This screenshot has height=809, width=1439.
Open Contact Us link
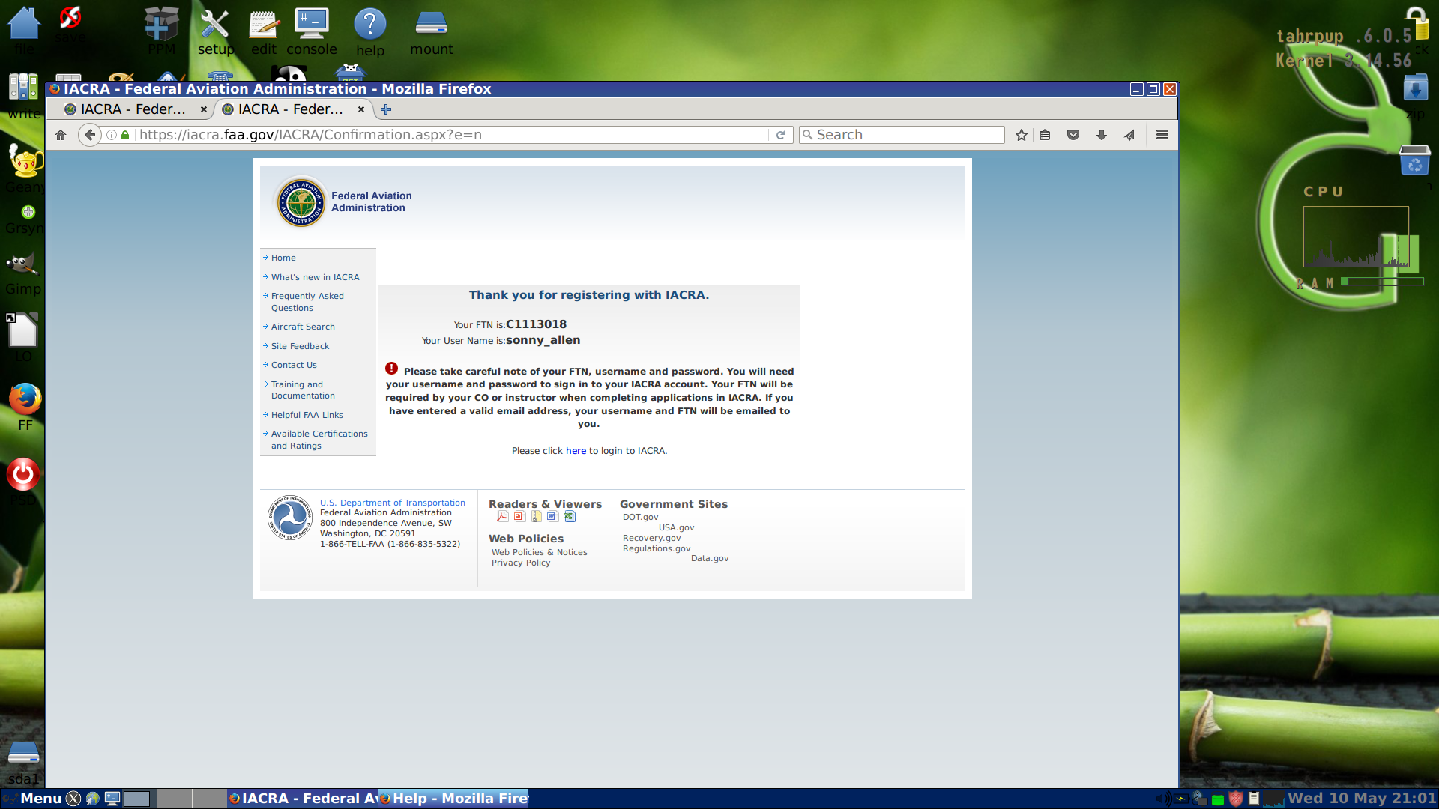294,365
